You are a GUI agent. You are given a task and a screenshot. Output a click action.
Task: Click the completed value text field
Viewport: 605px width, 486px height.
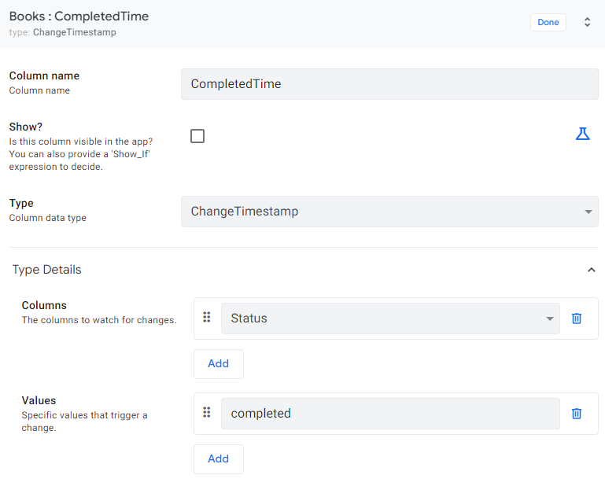[x=390, y=414]
